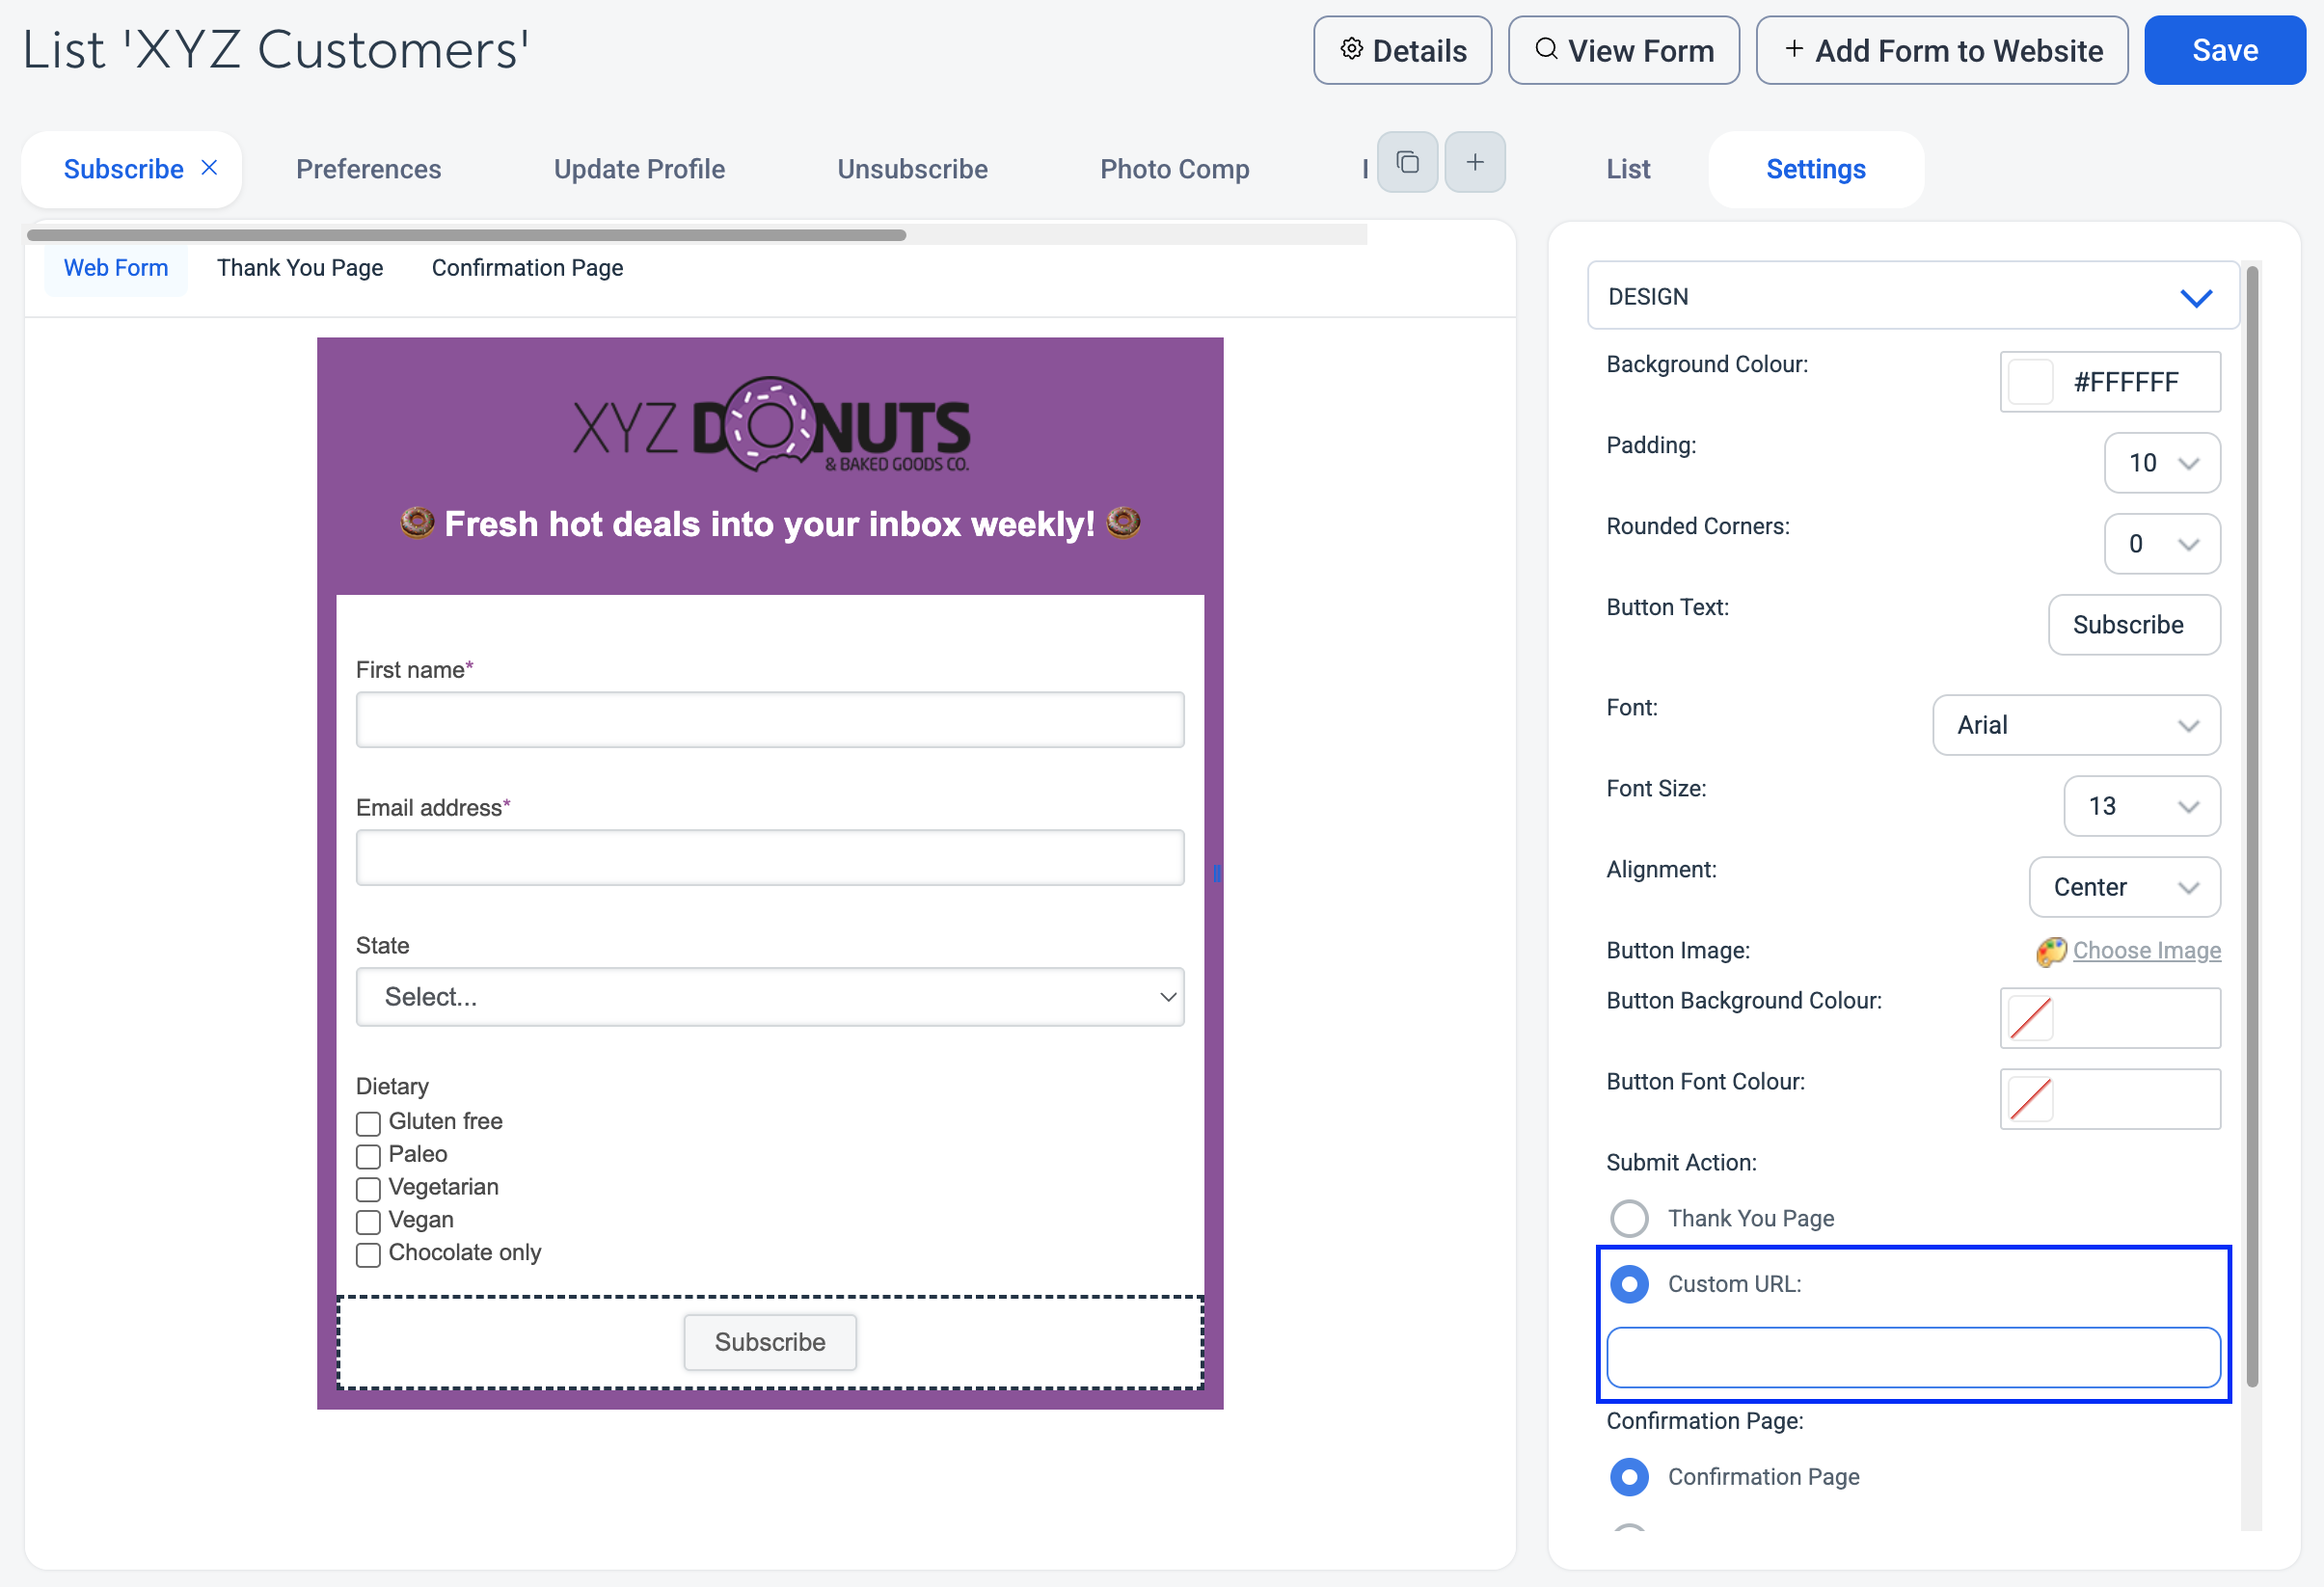Pick a Button Background Colour swatch
The image size is (2324, 1587).
pyautogui.click(x=2030, y=1019)
